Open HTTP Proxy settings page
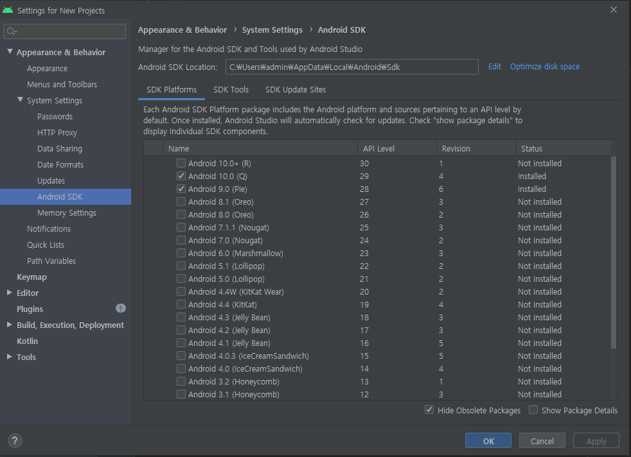 tap(57, 133)
